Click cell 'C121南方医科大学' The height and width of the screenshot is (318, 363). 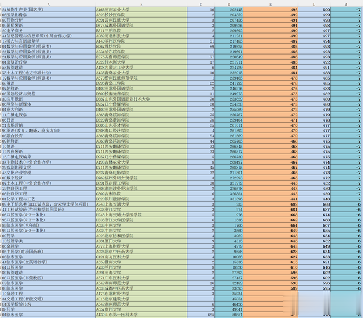click(141, 257)
